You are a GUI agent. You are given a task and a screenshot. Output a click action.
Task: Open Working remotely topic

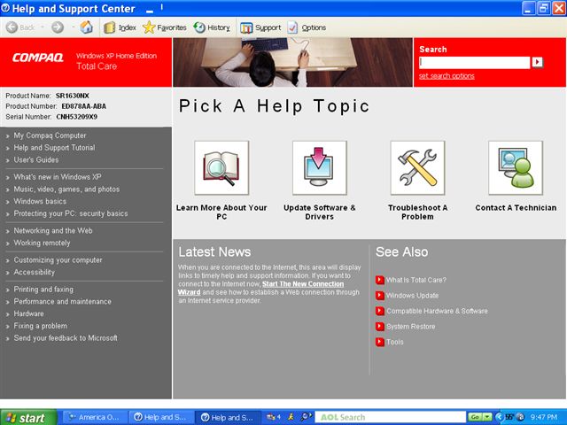pyautogui.click(x=42, y=243)
